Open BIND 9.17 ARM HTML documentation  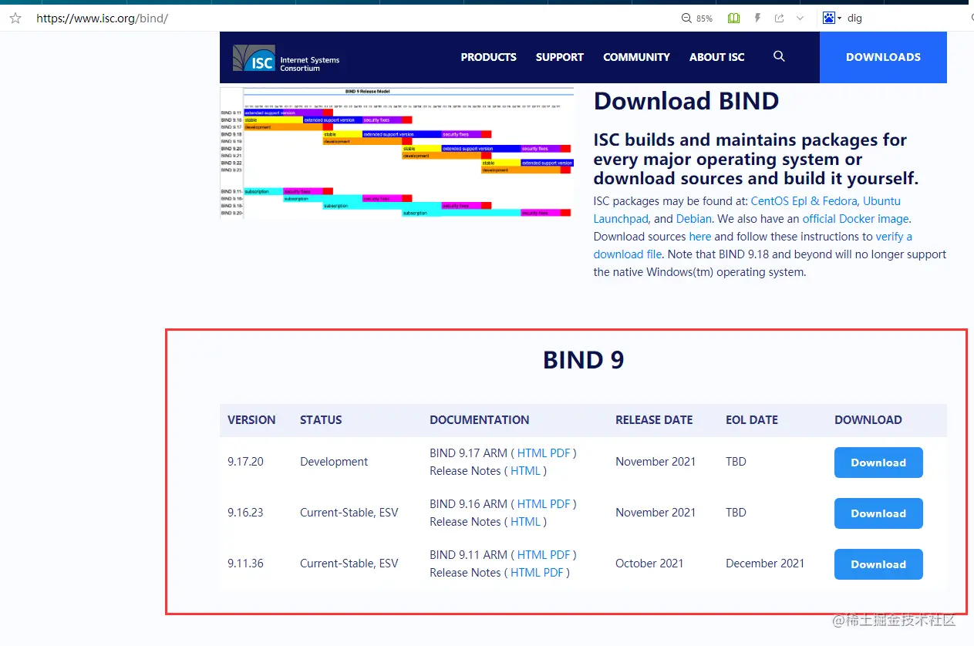(532, 453)
